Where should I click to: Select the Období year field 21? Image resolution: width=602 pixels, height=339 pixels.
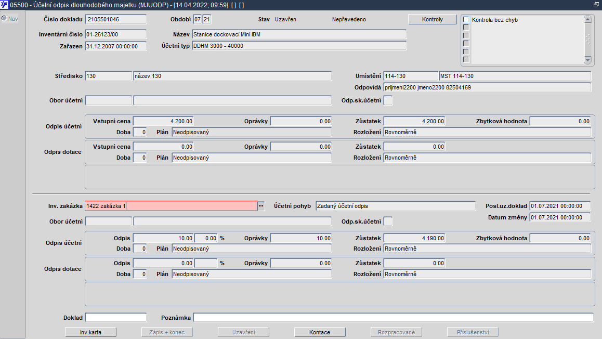[206, 19]
